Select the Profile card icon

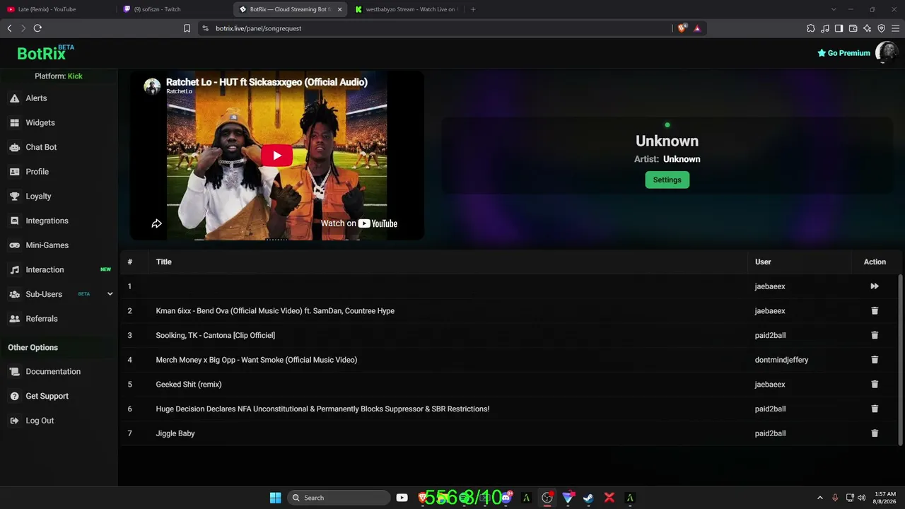[x=14, y=172]
